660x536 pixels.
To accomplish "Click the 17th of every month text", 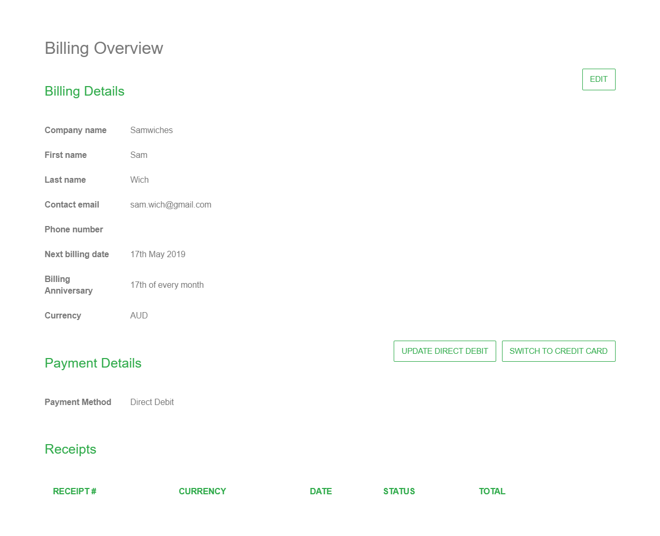I will click(x=166, y=285).
